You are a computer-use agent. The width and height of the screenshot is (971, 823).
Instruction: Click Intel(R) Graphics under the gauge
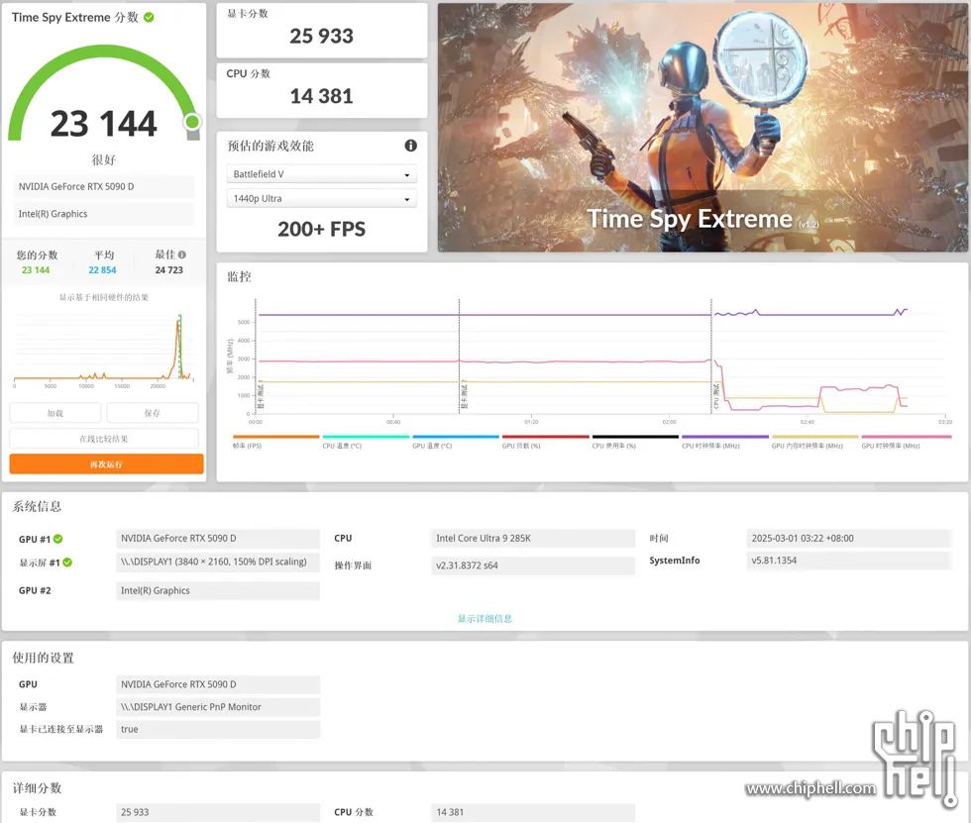pyautogui.click(x=104, y=214)
